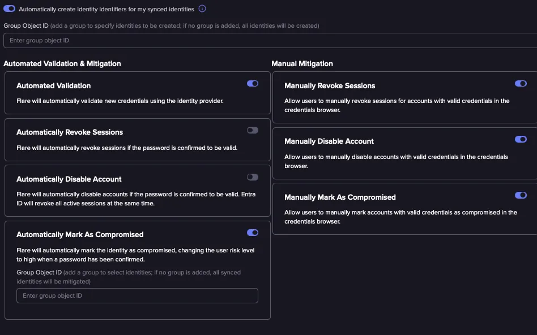Screen dimensions: 537x335
Task: Disable the Automated Validation toggle
Action: (x=253, y=84)
